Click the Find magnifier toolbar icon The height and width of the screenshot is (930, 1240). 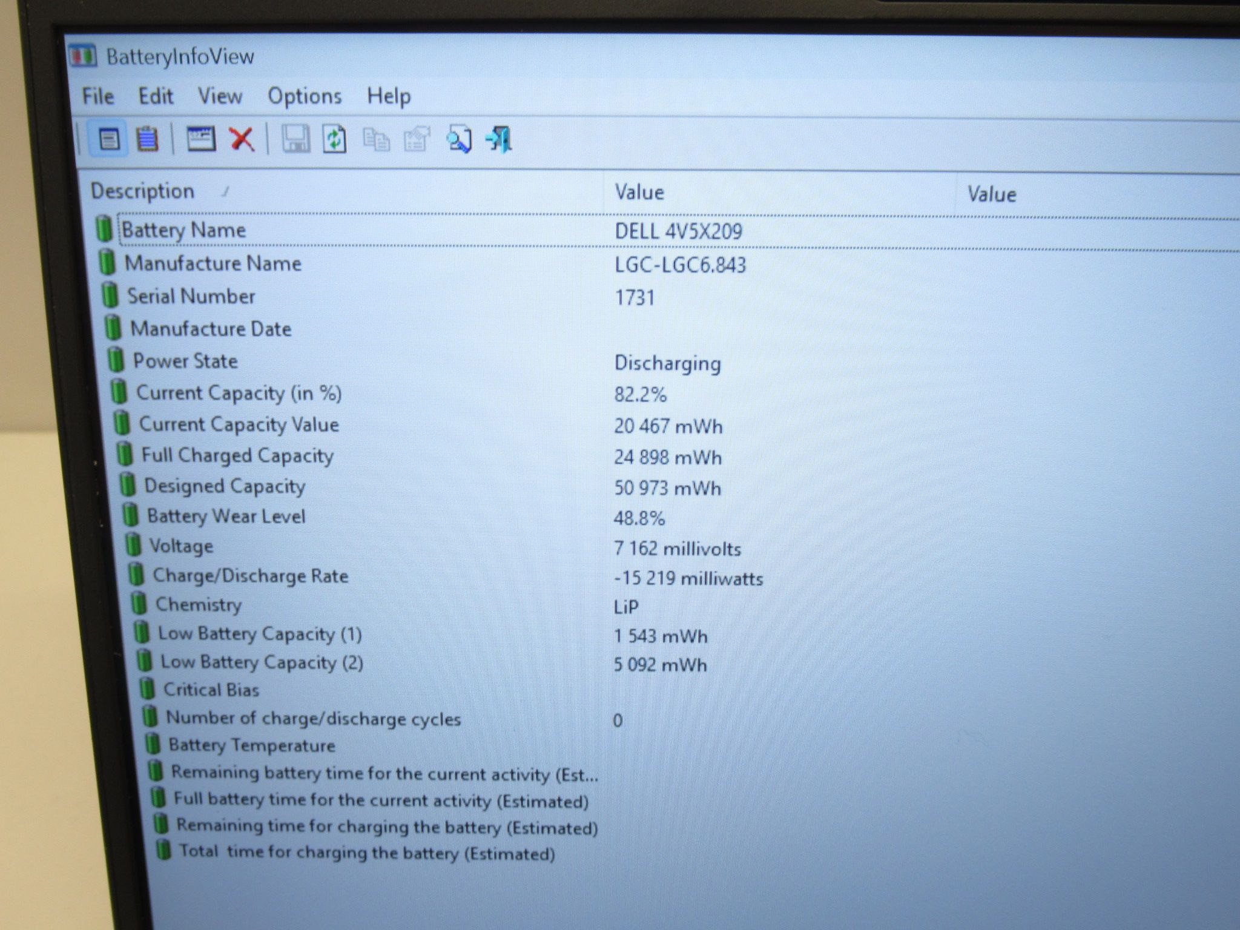(x=458, y=140)
